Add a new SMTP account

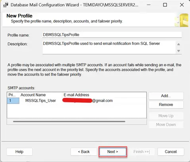166,96
